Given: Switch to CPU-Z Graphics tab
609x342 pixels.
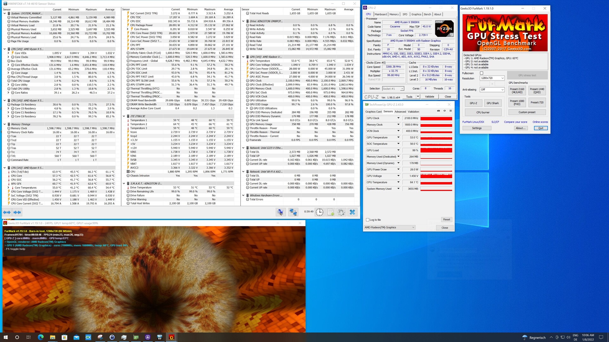Looking at the screenshot, I should (416, 14).
